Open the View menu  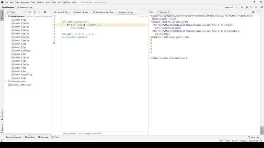click(17, 2)
